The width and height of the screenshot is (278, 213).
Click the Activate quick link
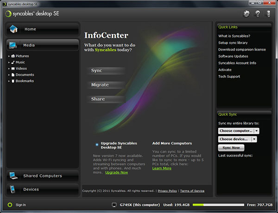coord(225,69)
